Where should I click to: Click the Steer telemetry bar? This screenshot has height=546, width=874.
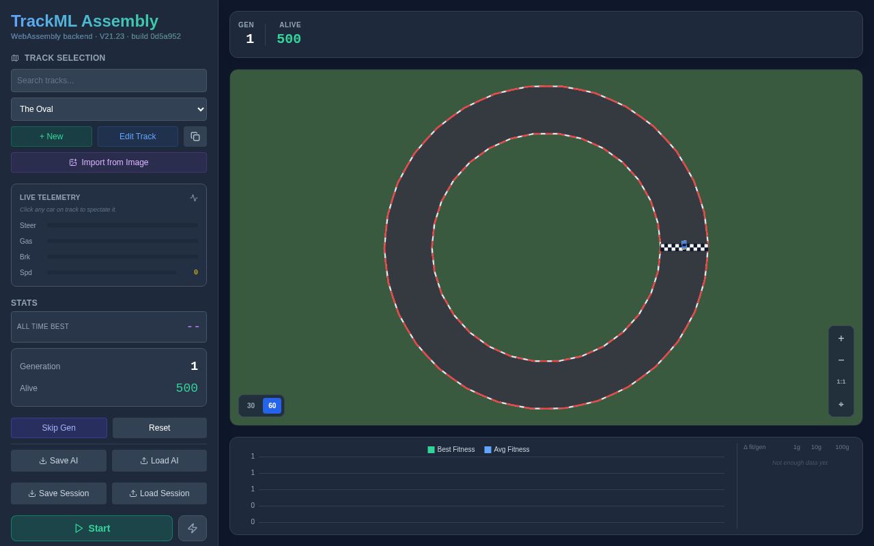coord(122,225)
